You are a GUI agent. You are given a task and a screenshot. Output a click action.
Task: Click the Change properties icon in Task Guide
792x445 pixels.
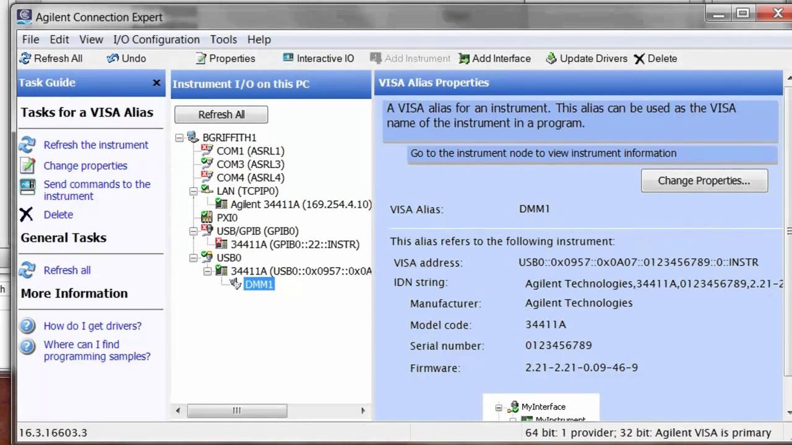pyautogui.click(x=27, y=166)
